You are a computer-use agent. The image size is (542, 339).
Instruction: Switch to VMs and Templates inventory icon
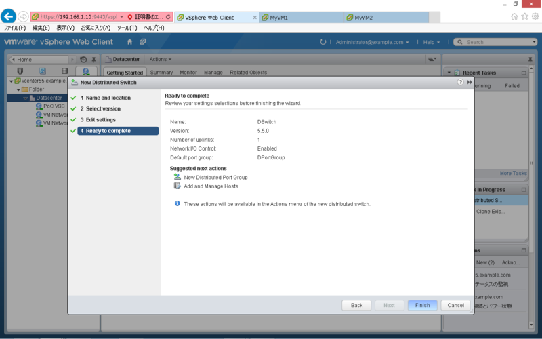point(43,71)
